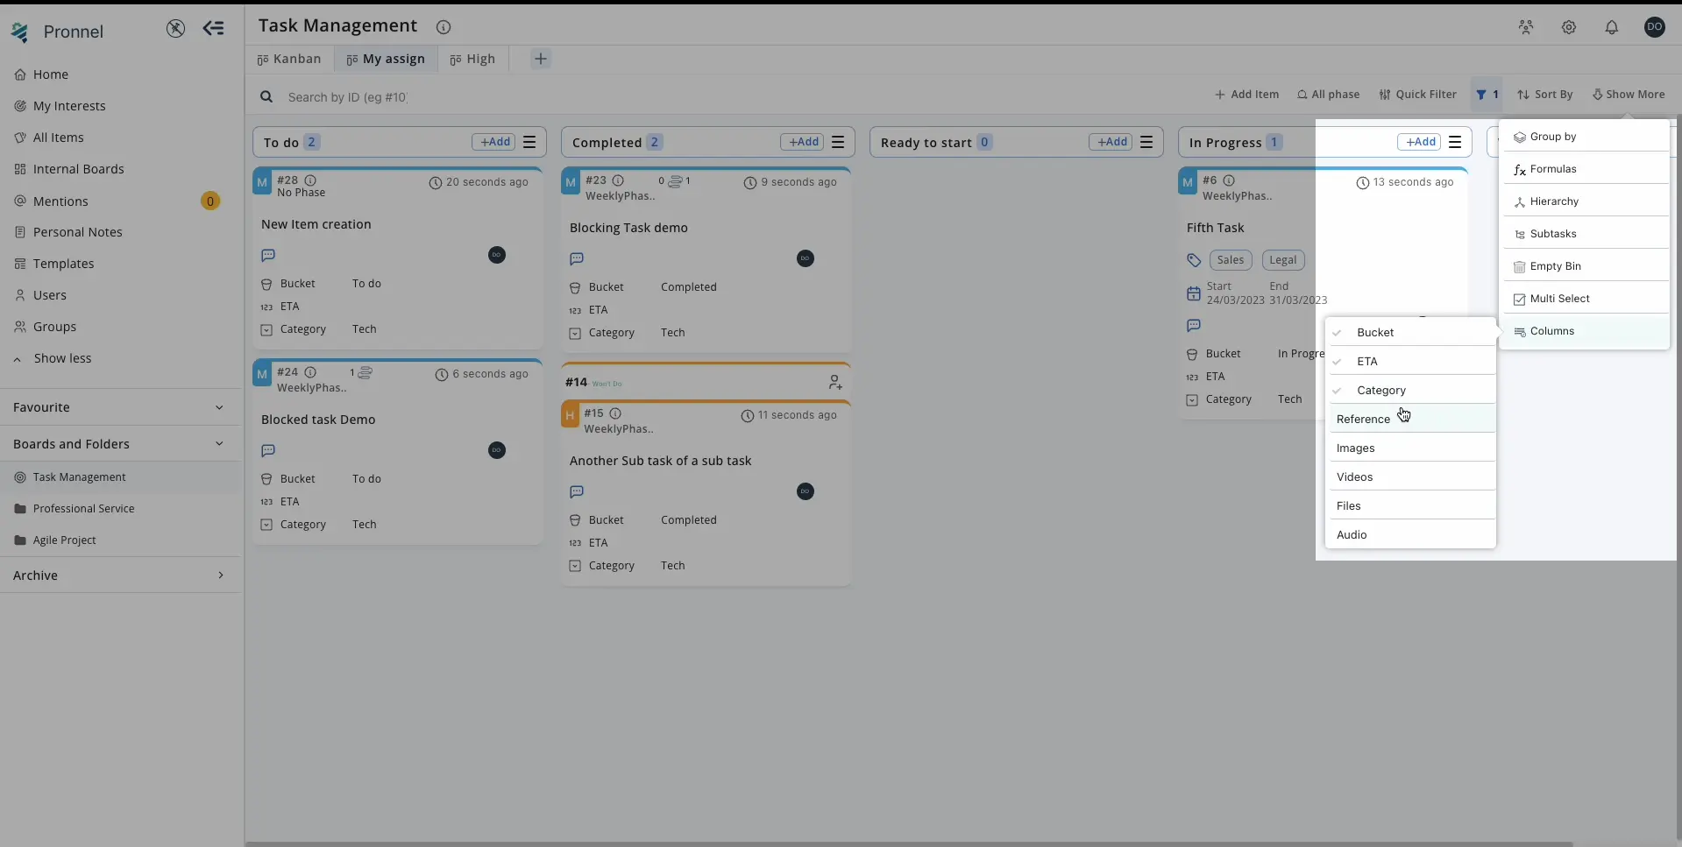Open the Completed column hamburger menu
This screenshot has width=1682, height=847.
(838, 142)
